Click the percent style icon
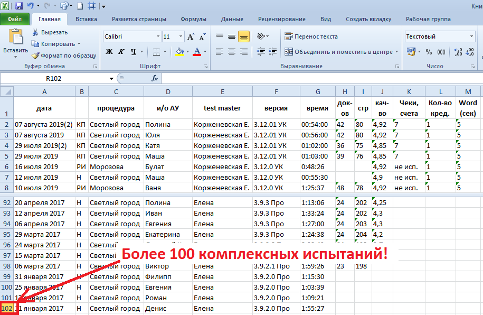 (429, 52)
